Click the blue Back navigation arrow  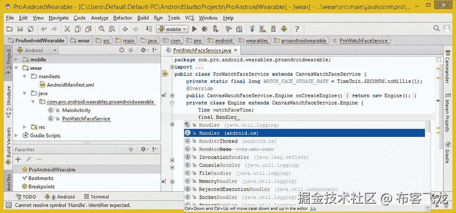pyautogui.click(x=125, y=29)
